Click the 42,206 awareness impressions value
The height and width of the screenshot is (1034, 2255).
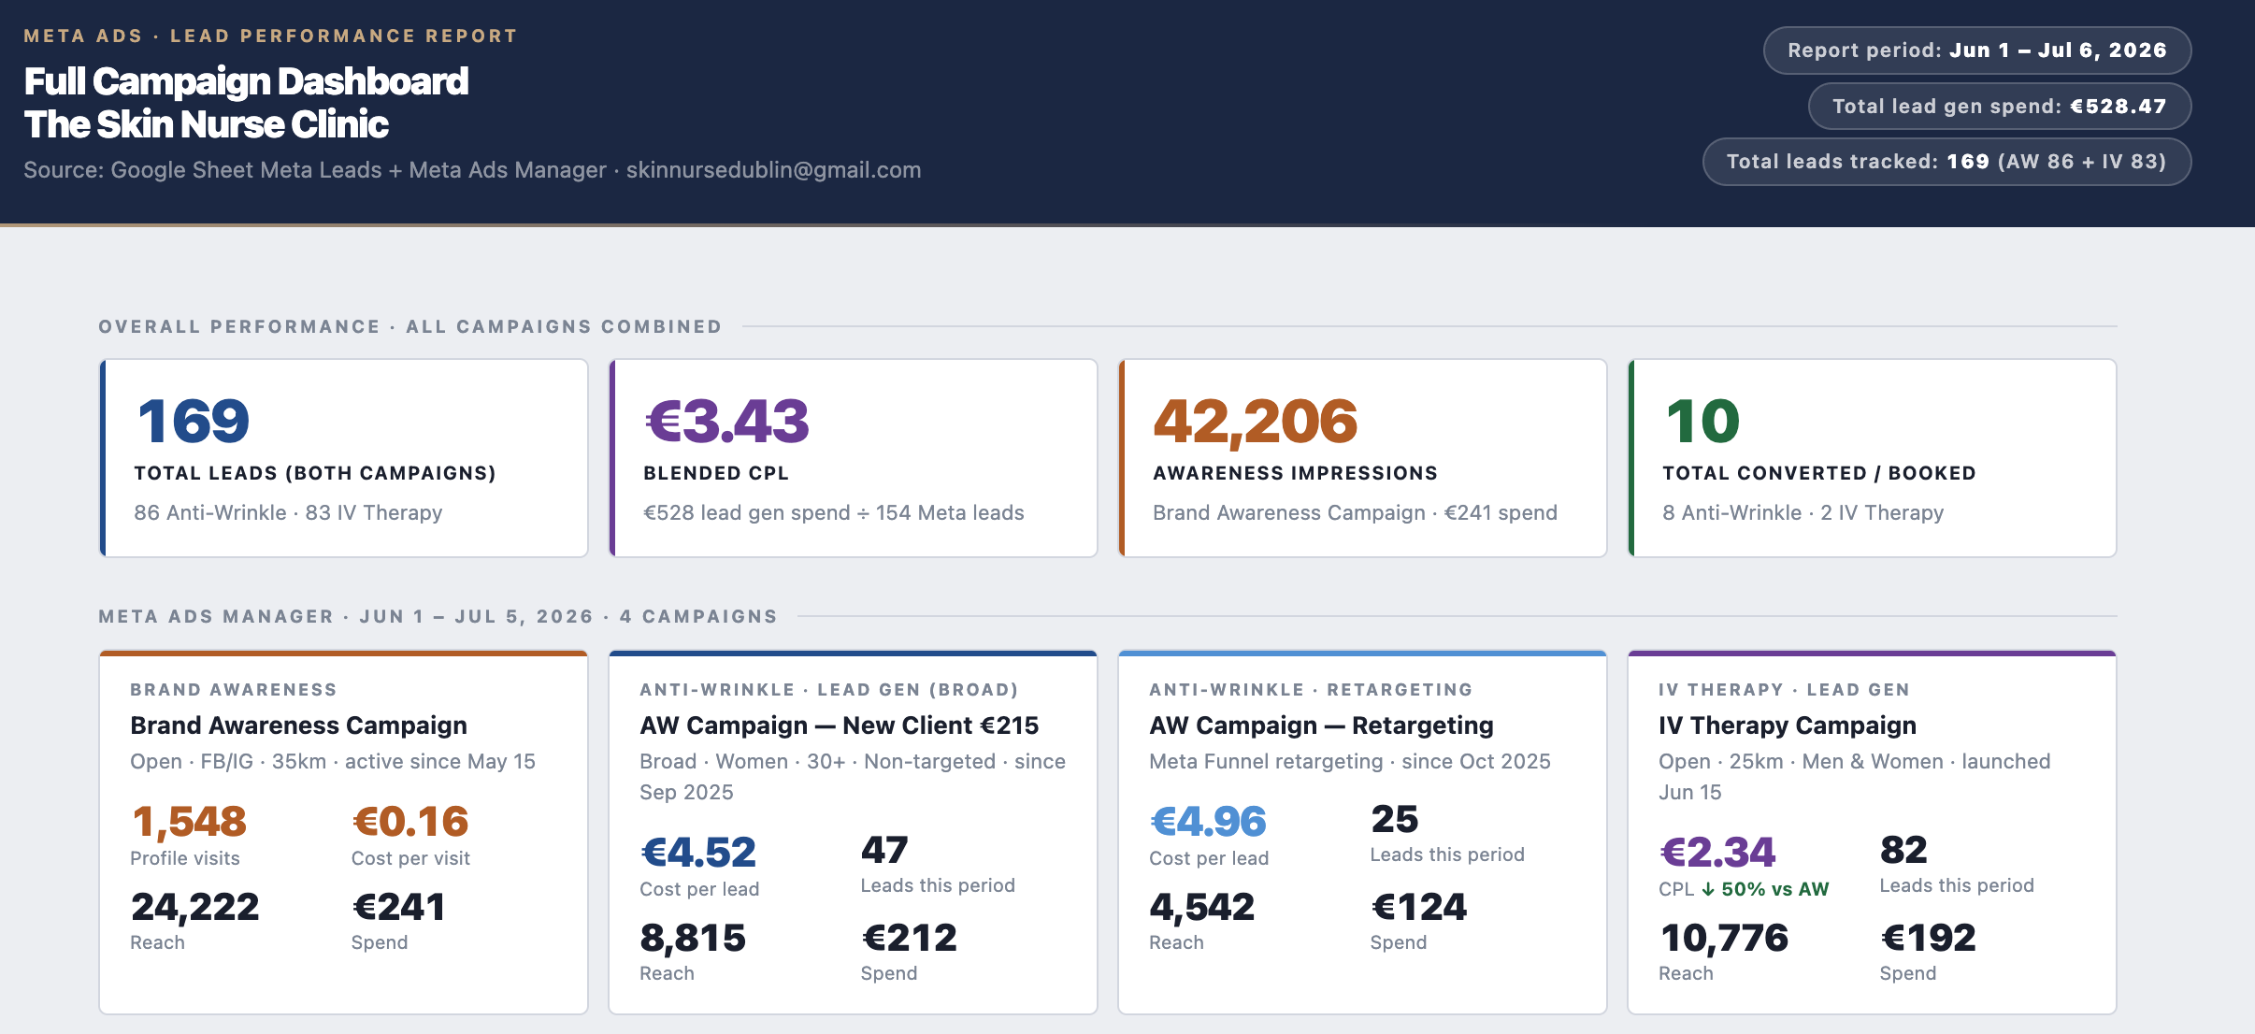[1255, 421]
